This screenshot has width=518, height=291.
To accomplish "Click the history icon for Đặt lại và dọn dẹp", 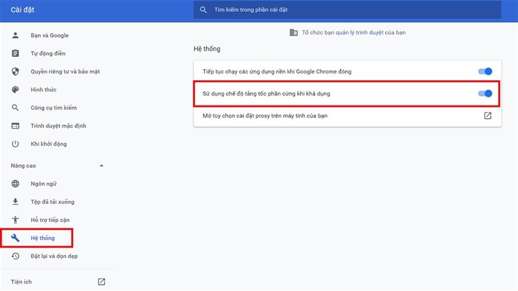I will [x=15, y=256].
